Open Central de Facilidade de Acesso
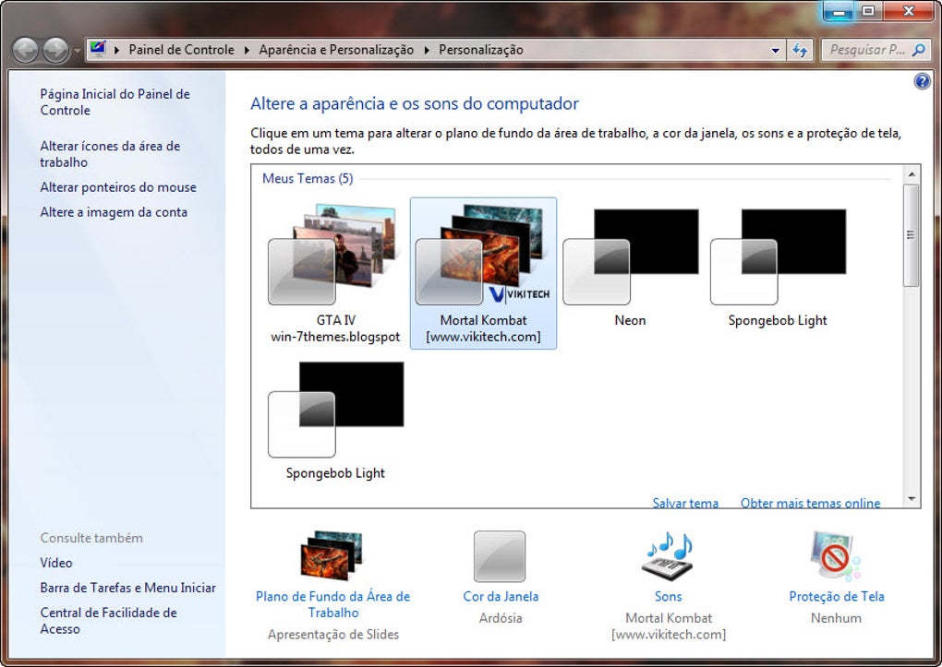Image resolution: width=942 pixels, height=667 pixels. [109, 621]
